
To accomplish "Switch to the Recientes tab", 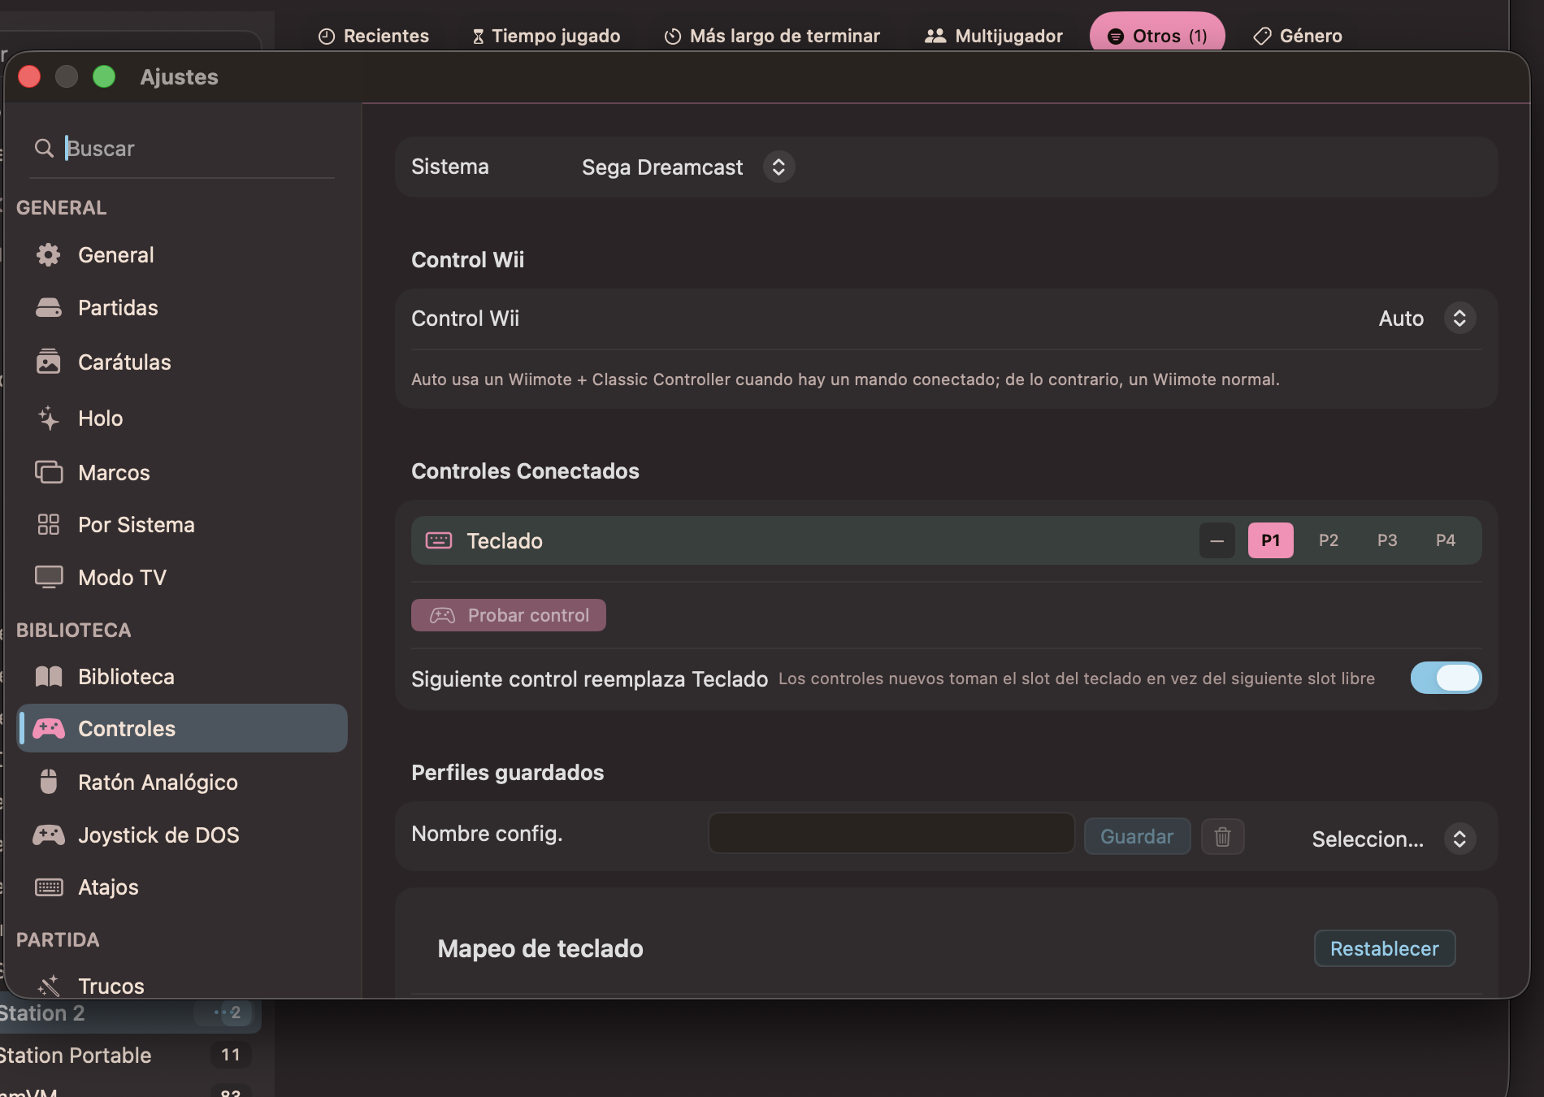I will pos(374,36).
